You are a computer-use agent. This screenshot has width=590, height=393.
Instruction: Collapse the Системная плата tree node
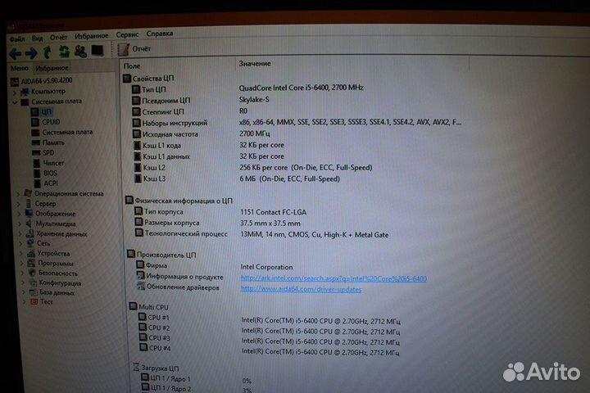pyautogui.click(x=15, y=102)
